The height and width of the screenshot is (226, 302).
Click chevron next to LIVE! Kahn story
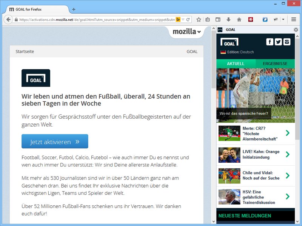point(288,154)
